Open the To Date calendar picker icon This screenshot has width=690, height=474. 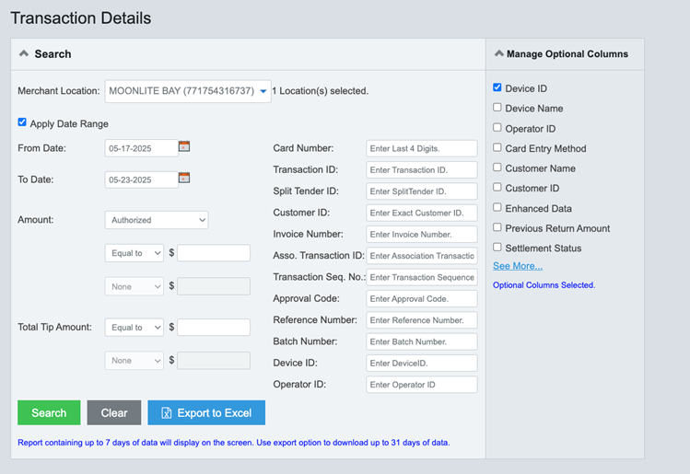[184, 178]
